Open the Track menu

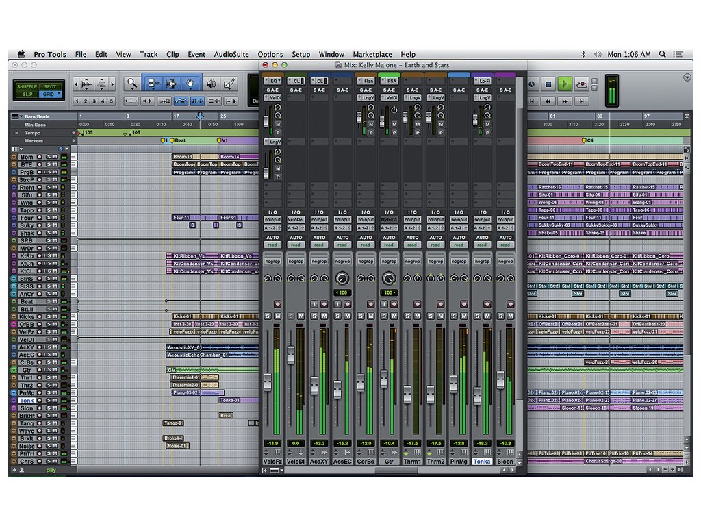pyautogui.click(x=149, y=54)
